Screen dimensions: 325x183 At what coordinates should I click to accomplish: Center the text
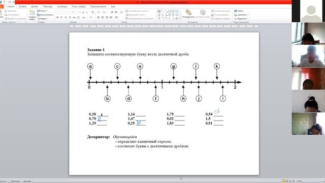[x=103, y=18]
